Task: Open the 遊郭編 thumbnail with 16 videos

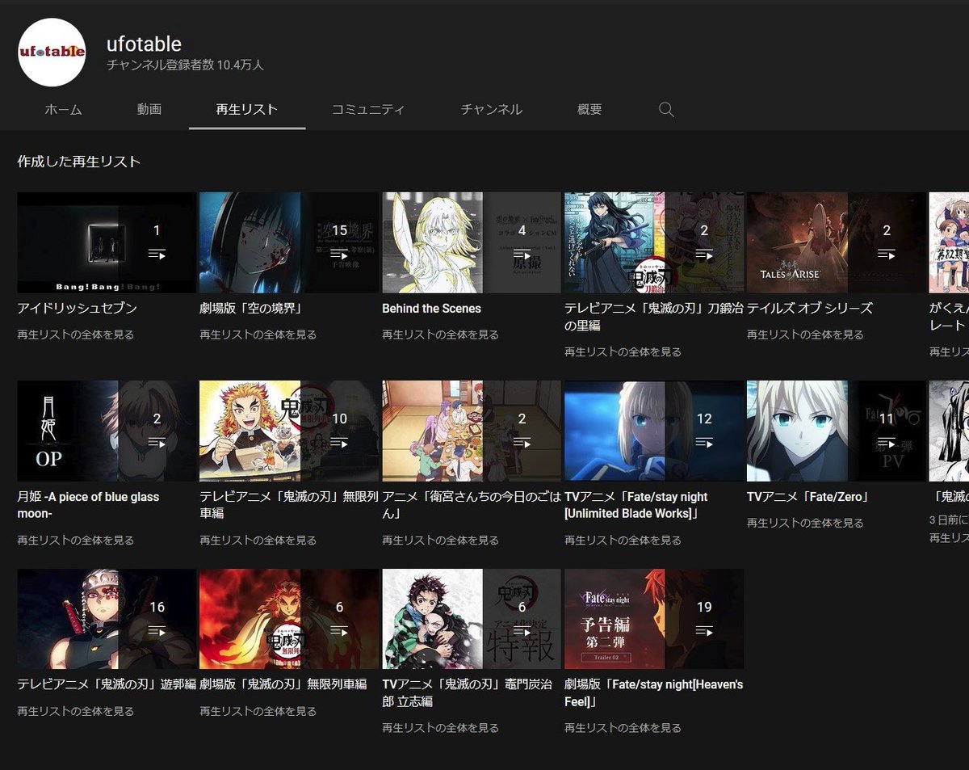Action: [107, 619]
